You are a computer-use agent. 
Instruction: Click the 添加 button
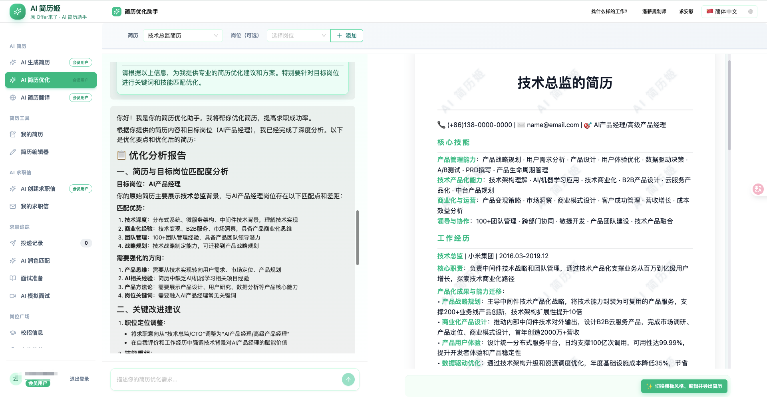pos(346,36)
